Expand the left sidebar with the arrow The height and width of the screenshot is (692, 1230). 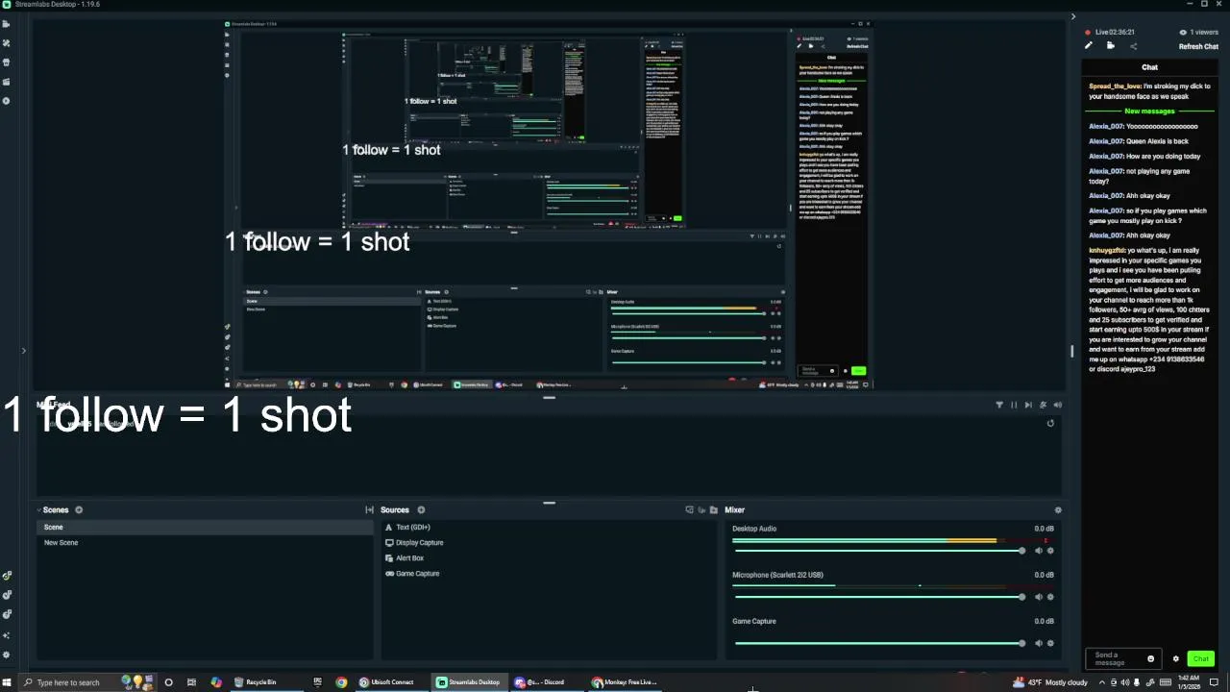[x=24, y=351]
